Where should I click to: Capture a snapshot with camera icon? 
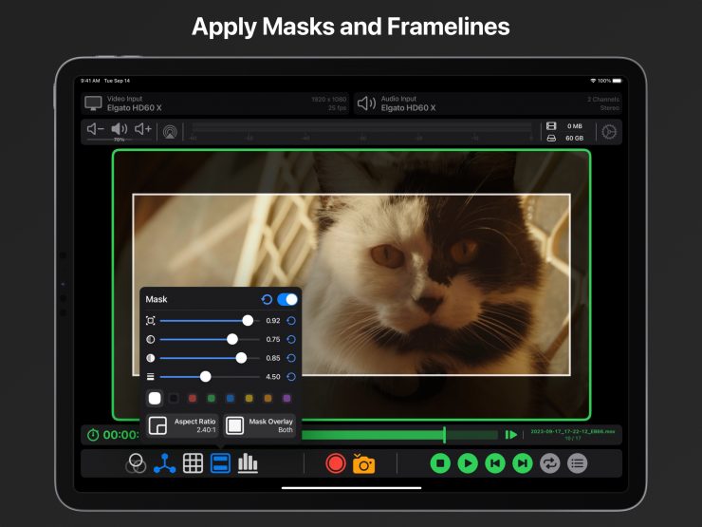pos(363,463)
